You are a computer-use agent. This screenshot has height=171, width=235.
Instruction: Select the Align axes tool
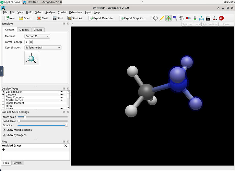[215, 18]
